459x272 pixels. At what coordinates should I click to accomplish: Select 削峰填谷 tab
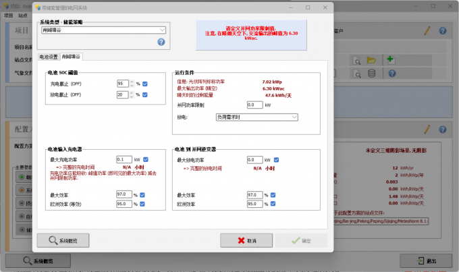(71, 57)
